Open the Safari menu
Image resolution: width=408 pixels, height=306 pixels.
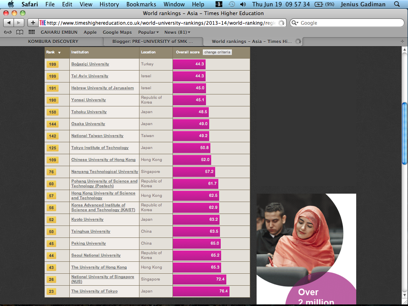tap(29, 4)
